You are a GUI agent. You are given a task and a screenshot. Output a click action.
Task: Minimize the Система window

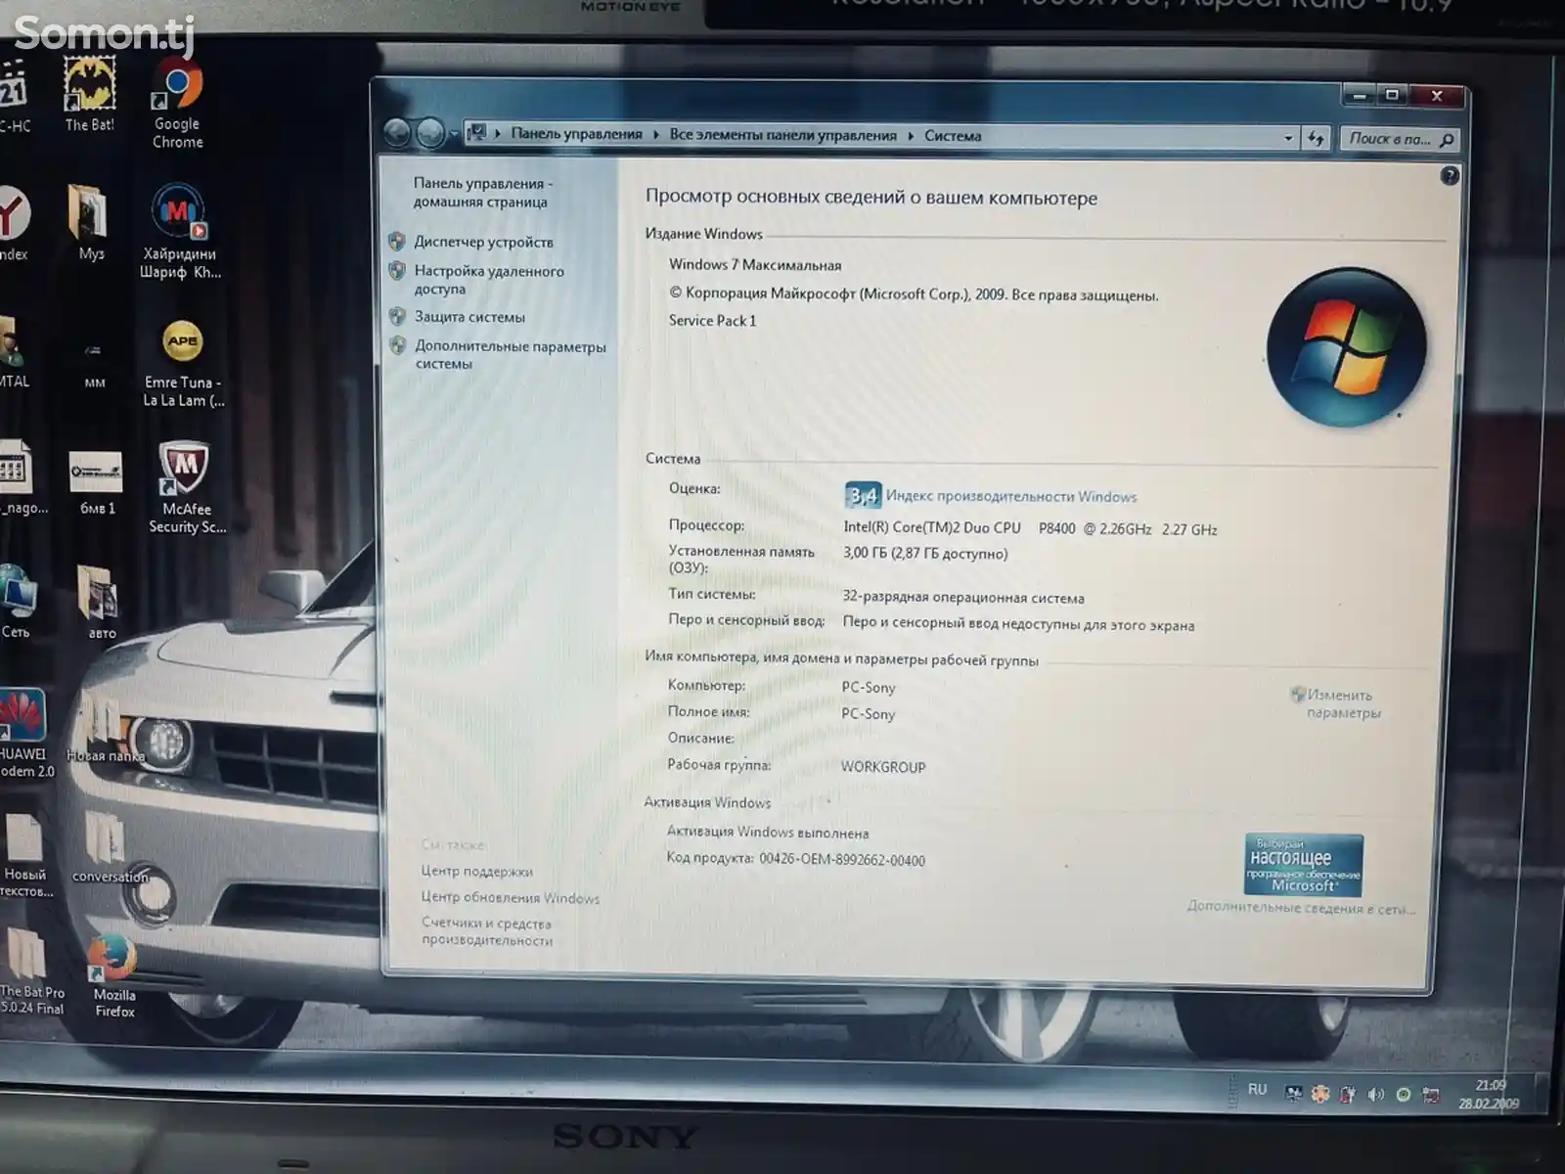[1359, 95]
